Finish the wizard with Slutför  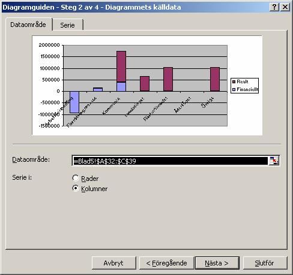[265, 263]
